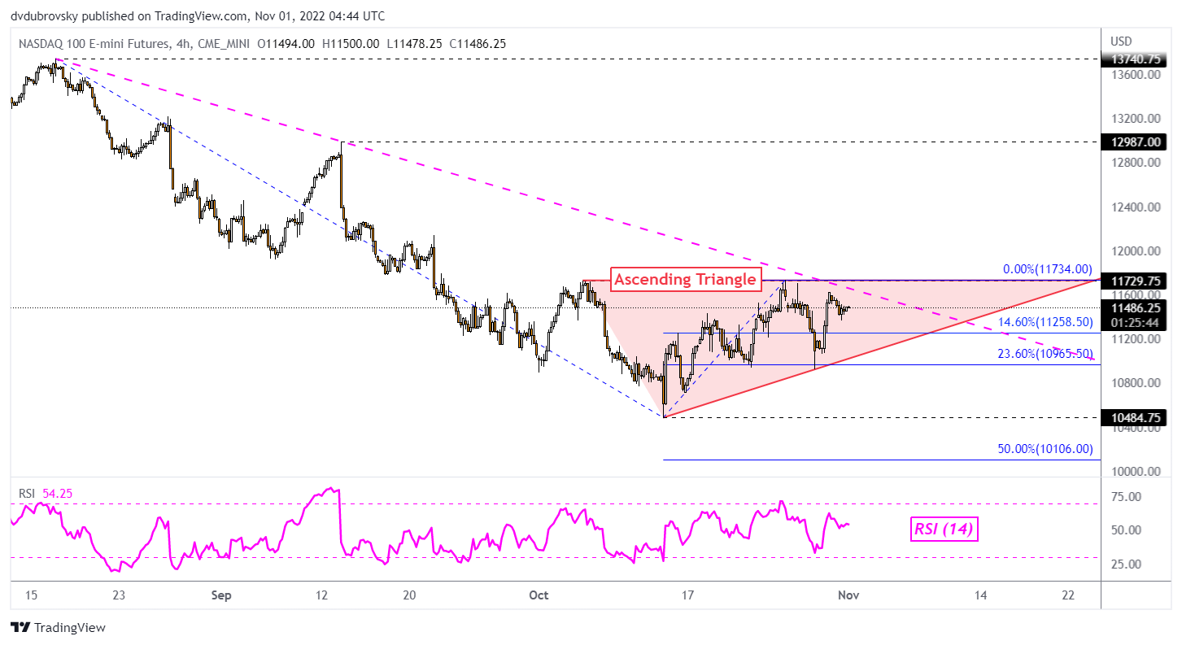Click the 23.60%(10965.50) Fibonacci label
Screen dimensions: 1182x645
1045,354
